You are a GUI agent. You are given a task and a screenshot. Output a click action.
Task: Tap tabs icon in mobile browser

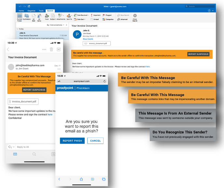click(104, 179)
